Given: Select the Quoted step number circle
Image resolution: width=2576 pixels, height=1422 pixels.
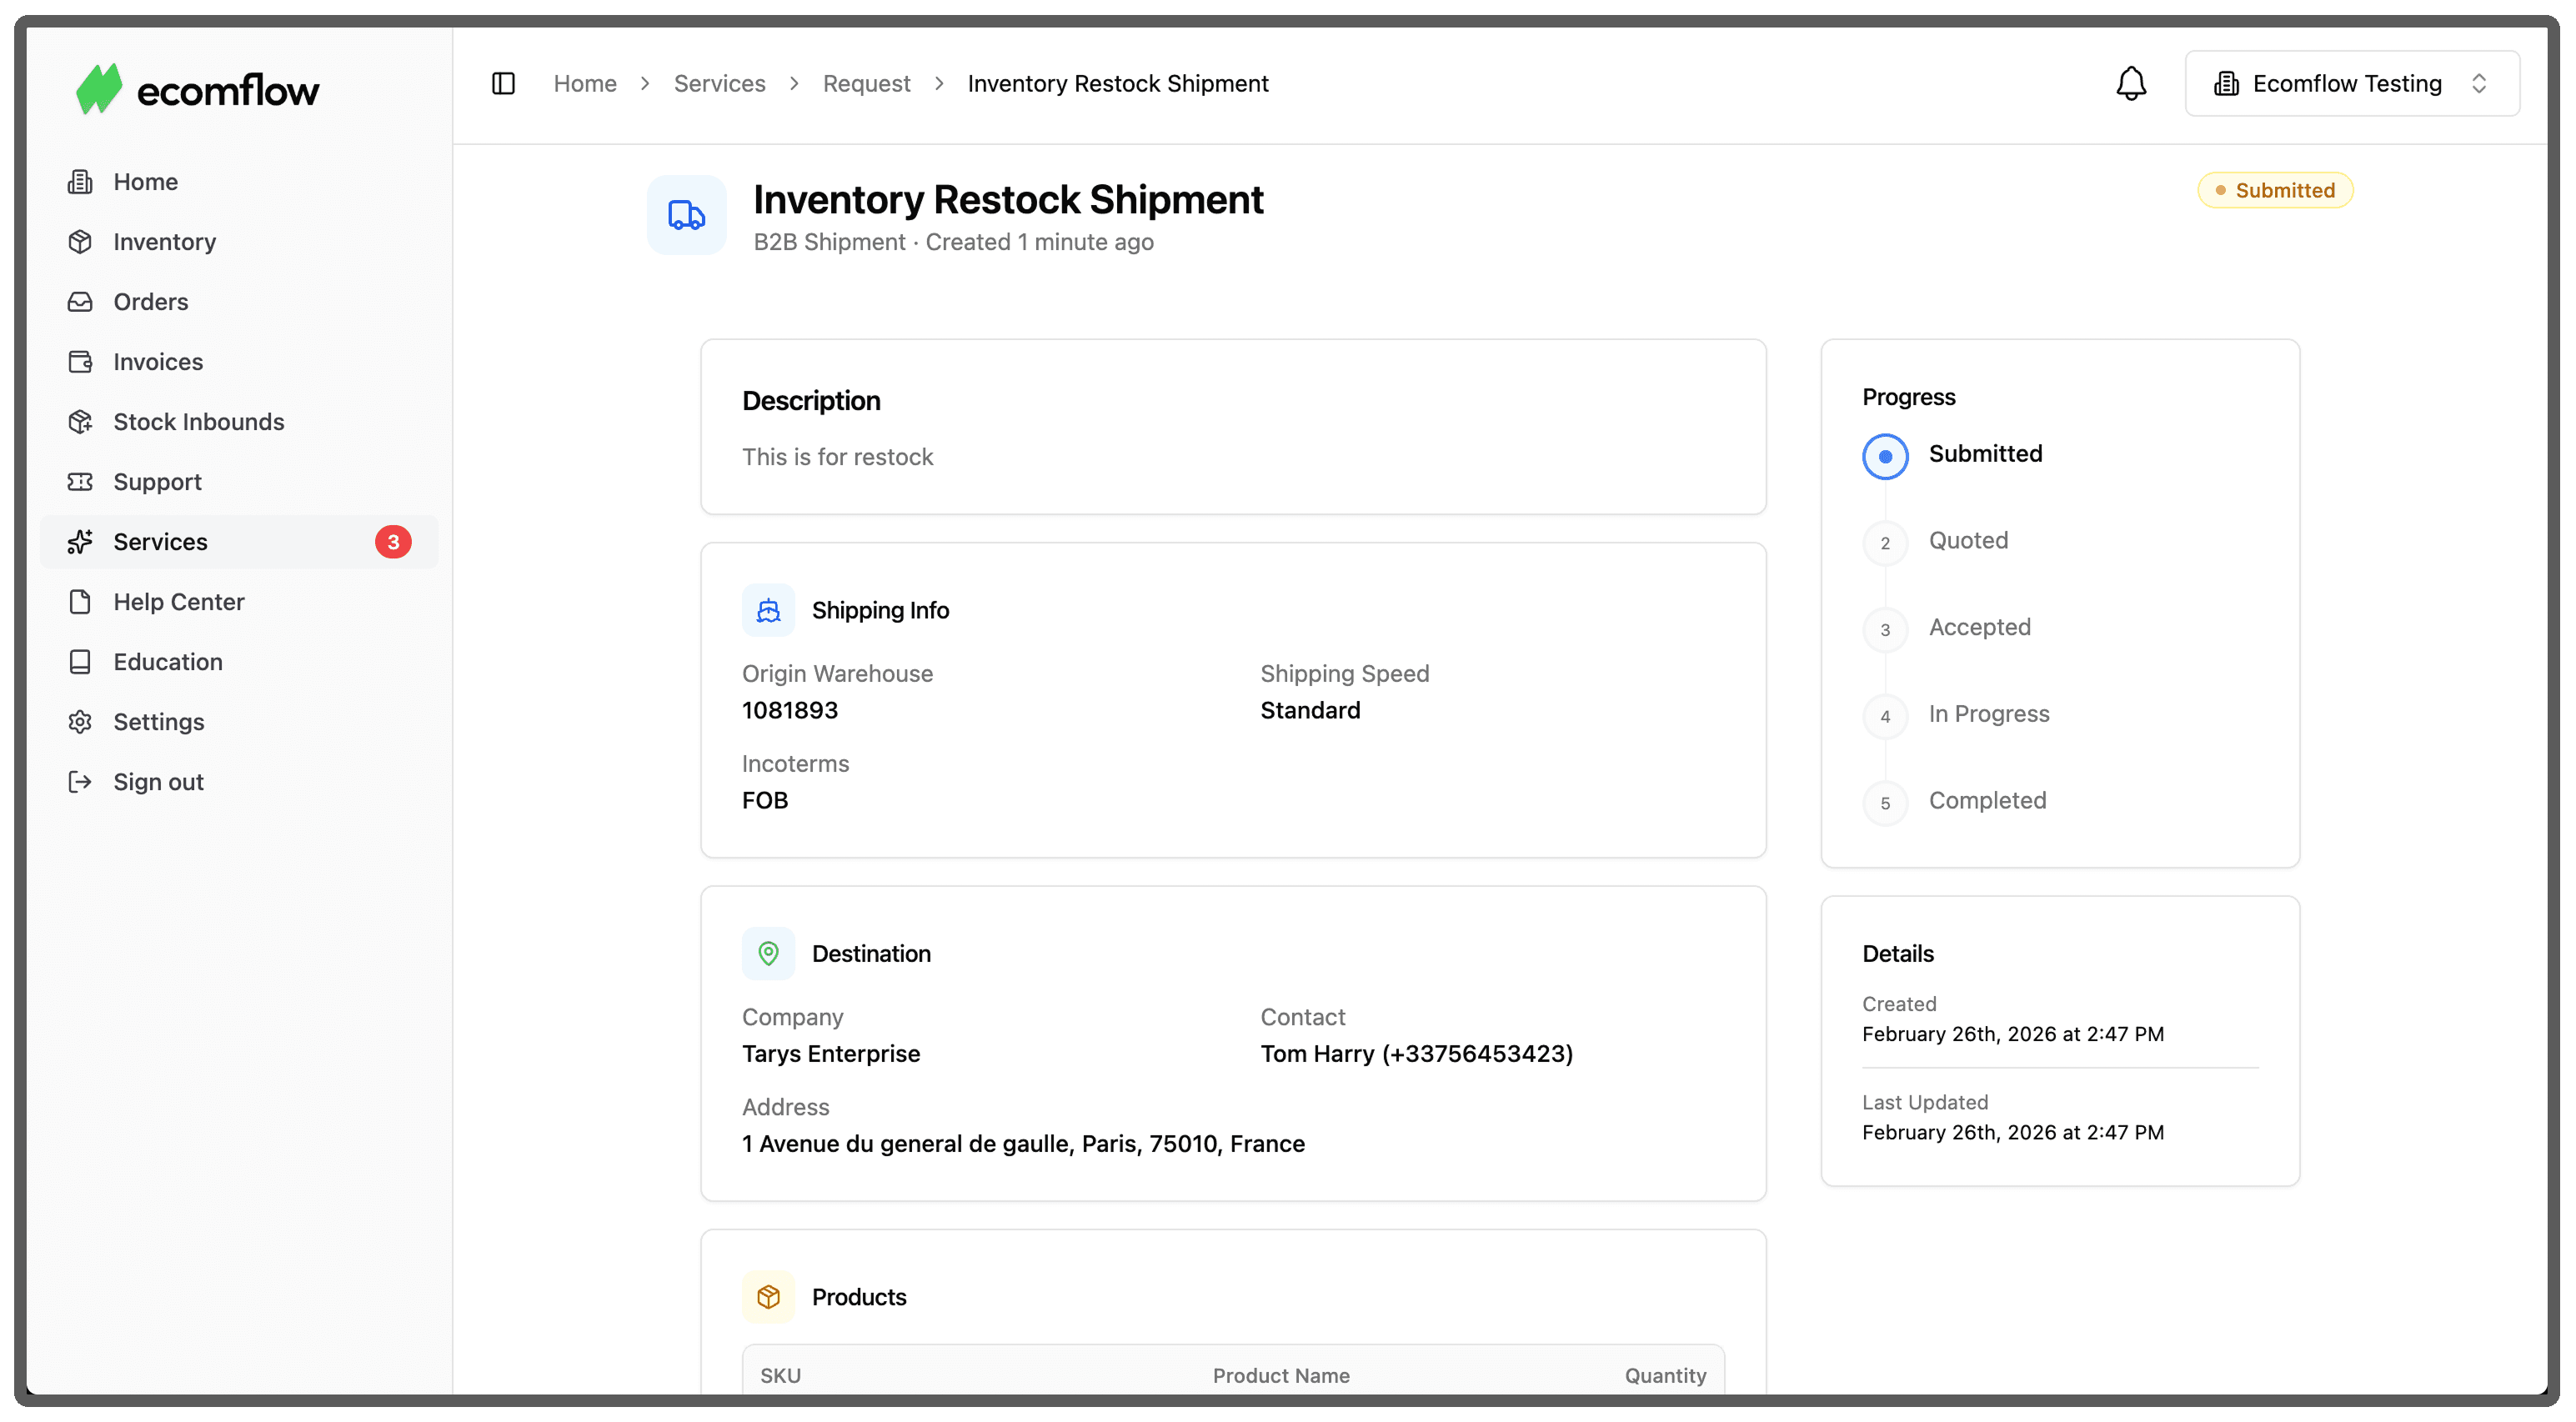Looking at the screenshot, I should pos(1884,543).
